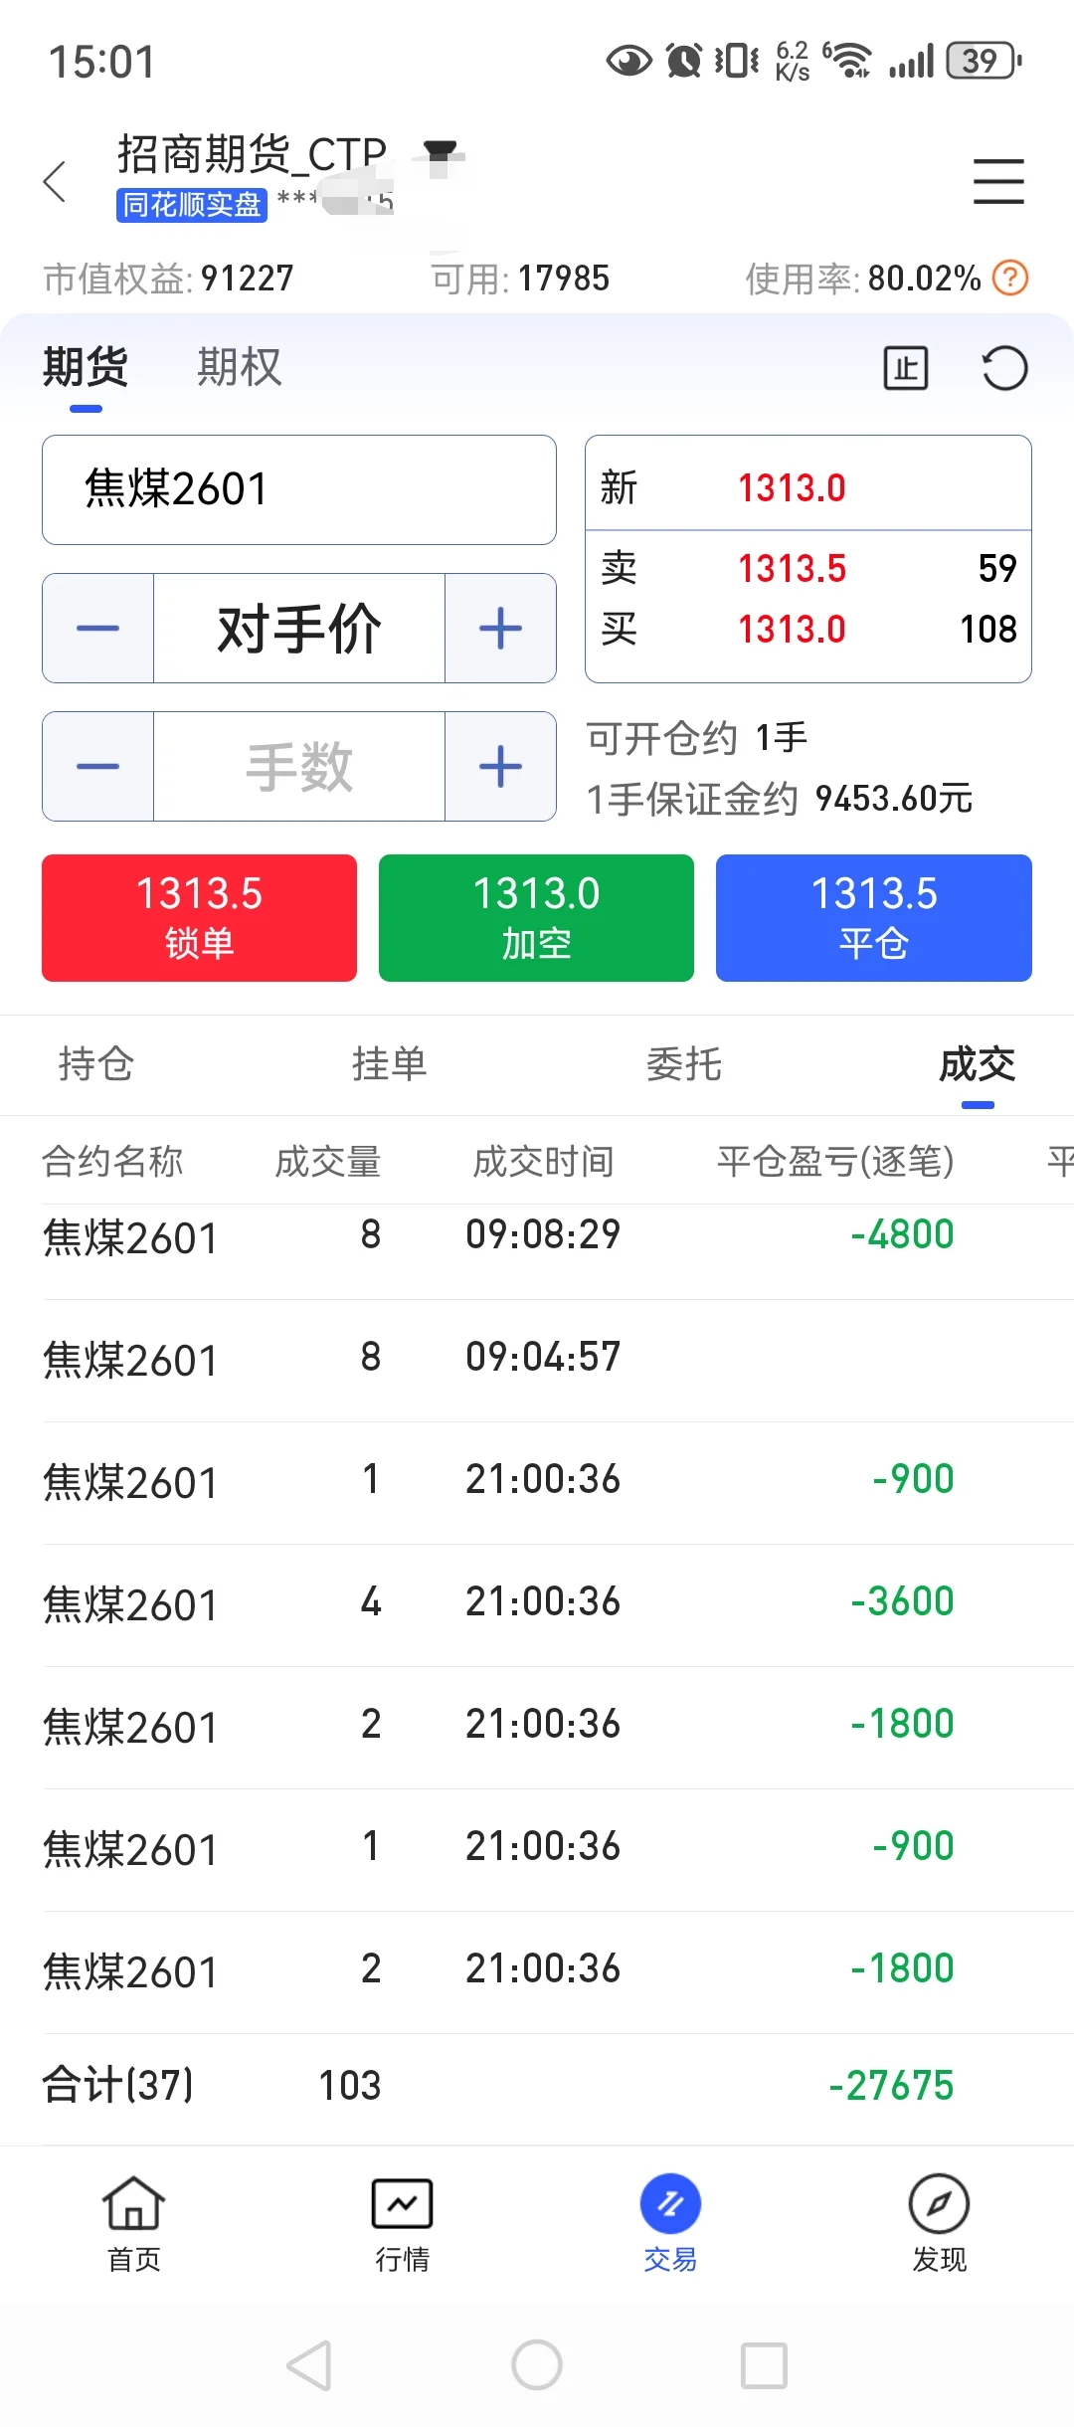Image resolution: width=1074 pixels, height=2427 pixels.
Task: Tap 可用 value 17985
Action: click(564, 279)
